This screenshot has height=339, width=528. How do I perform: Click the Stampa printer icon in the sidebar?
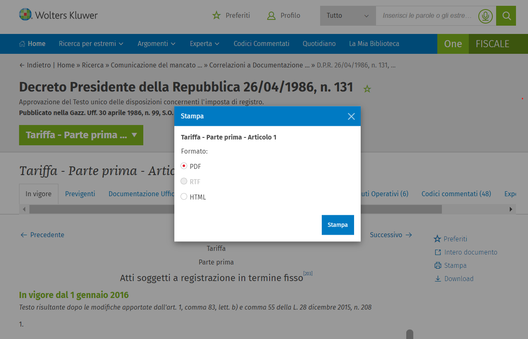pyautogui.click(x=438, y=266)
